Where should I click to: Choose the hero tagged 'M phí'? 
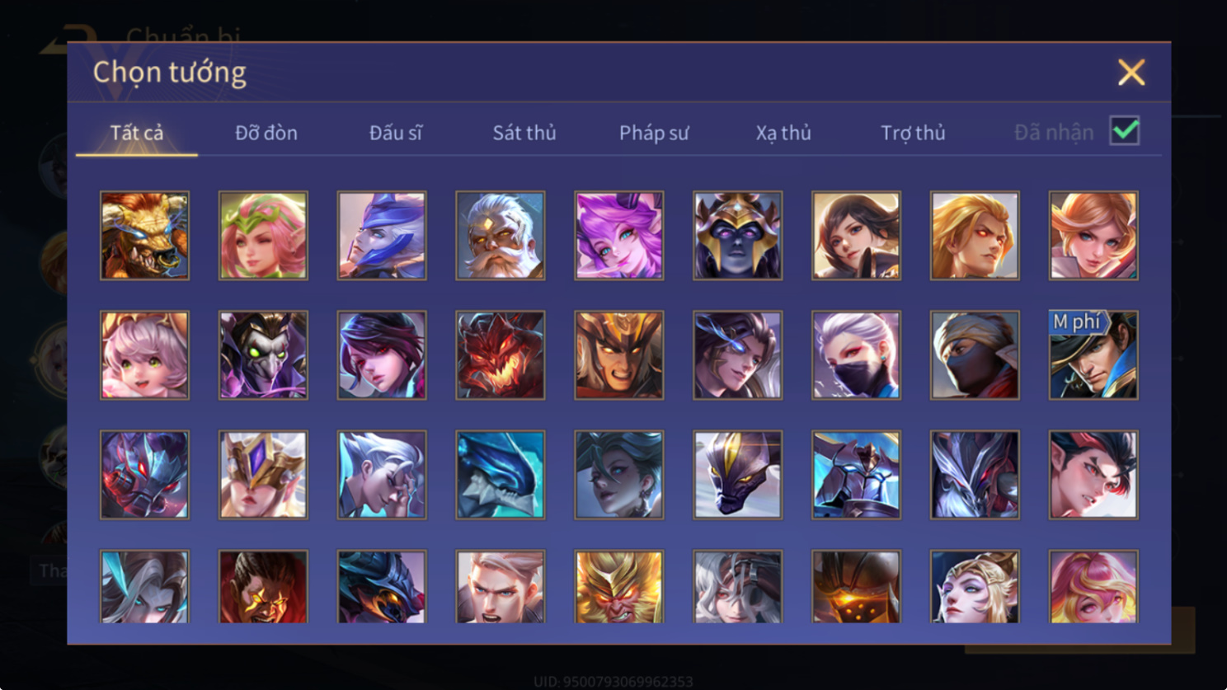(x=1093, y=355)
